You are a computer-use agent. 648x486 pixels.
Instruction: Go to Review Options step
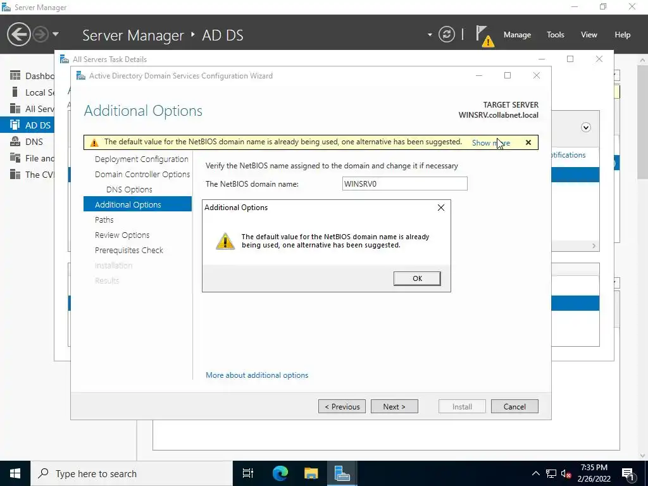(x=122, y=235)
